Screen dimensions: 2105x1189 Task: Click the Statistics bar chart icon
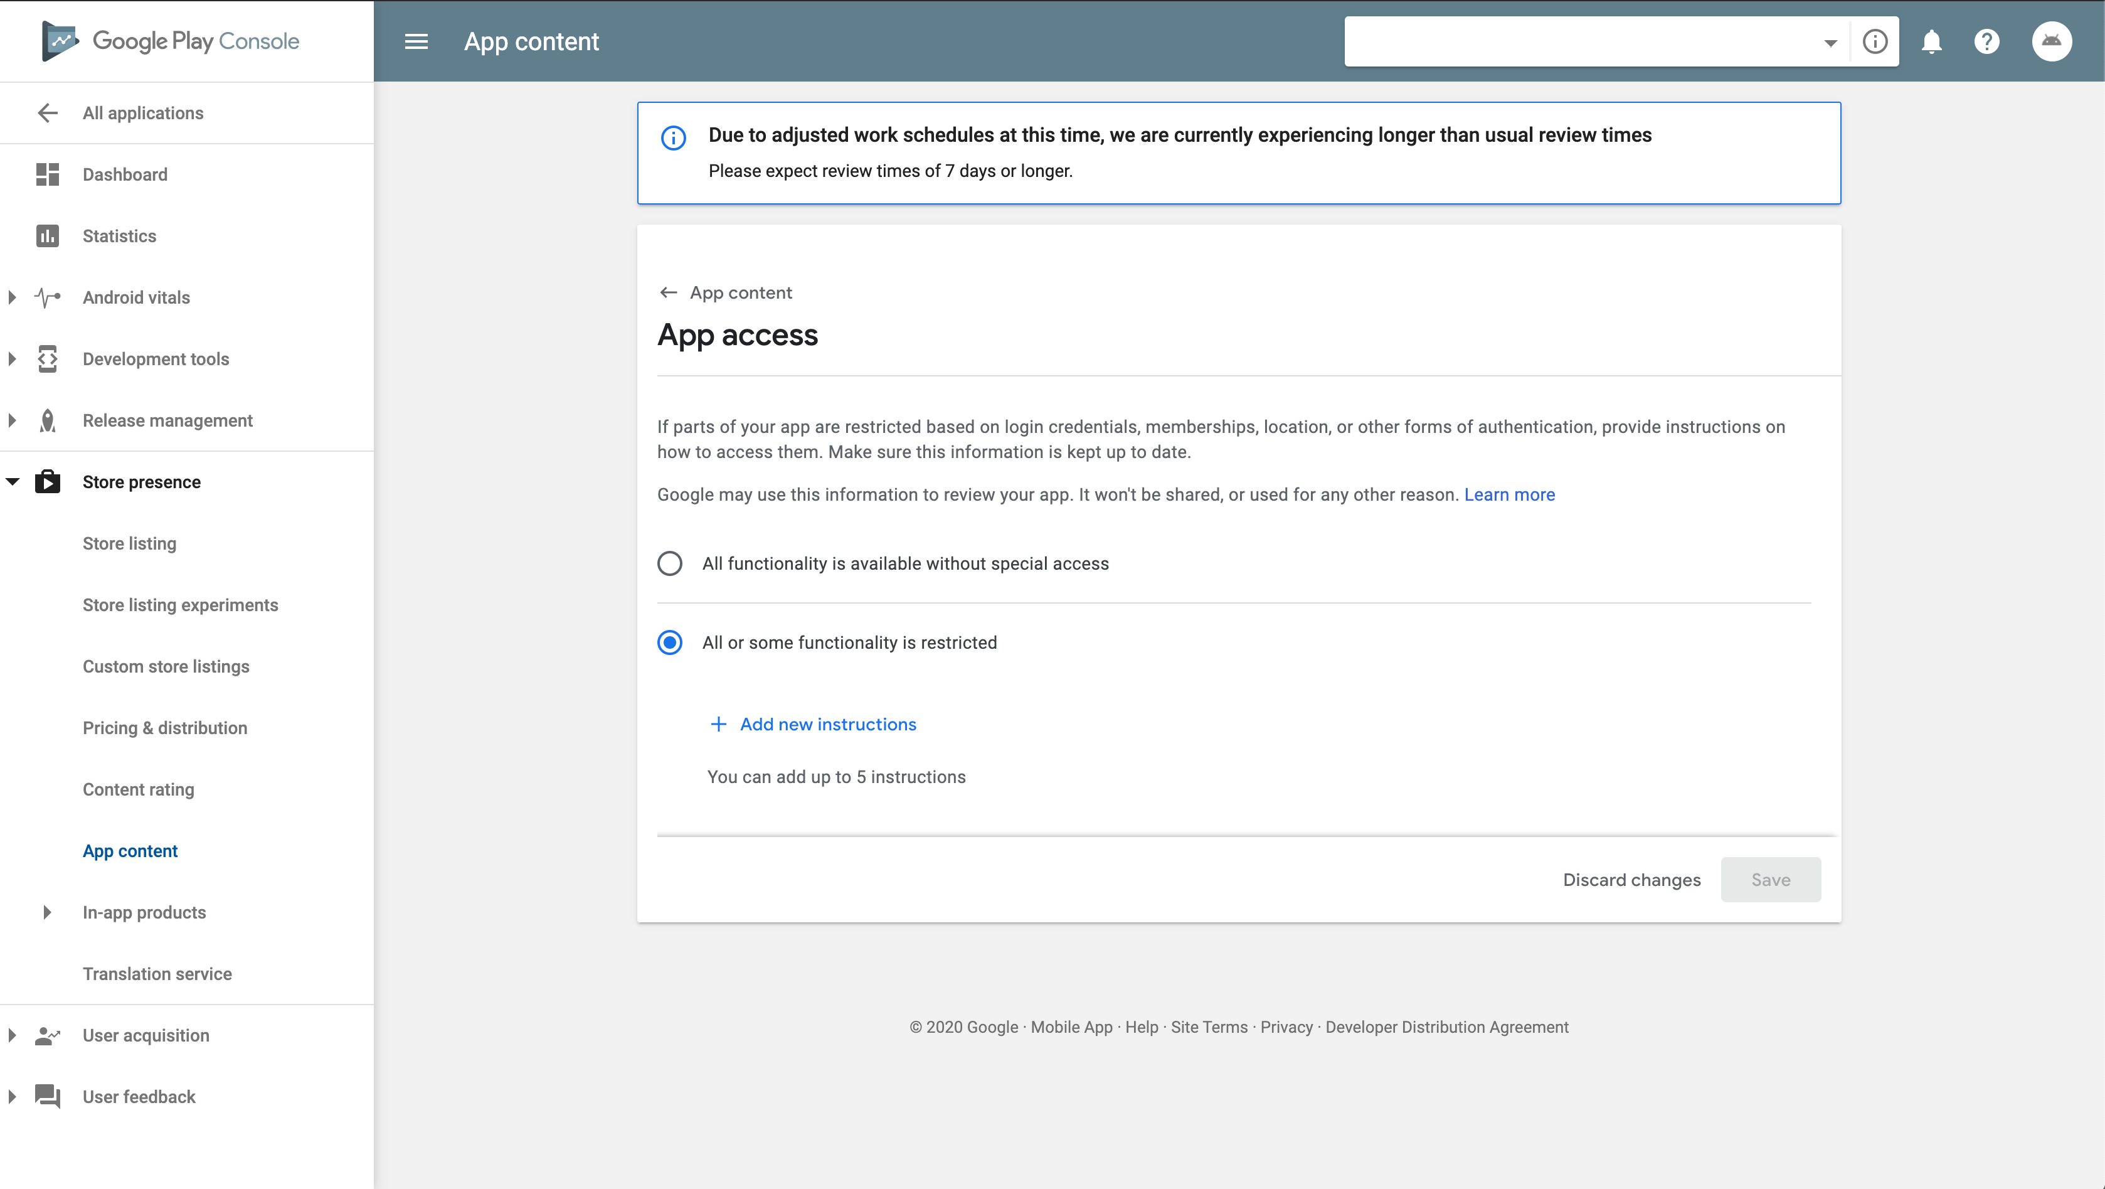point(48,236)
